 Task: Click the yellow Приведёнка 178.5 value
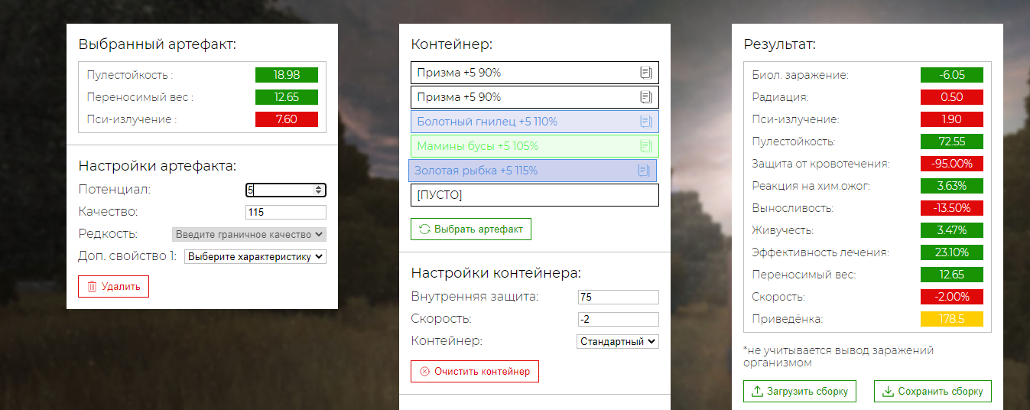[951, 319]
